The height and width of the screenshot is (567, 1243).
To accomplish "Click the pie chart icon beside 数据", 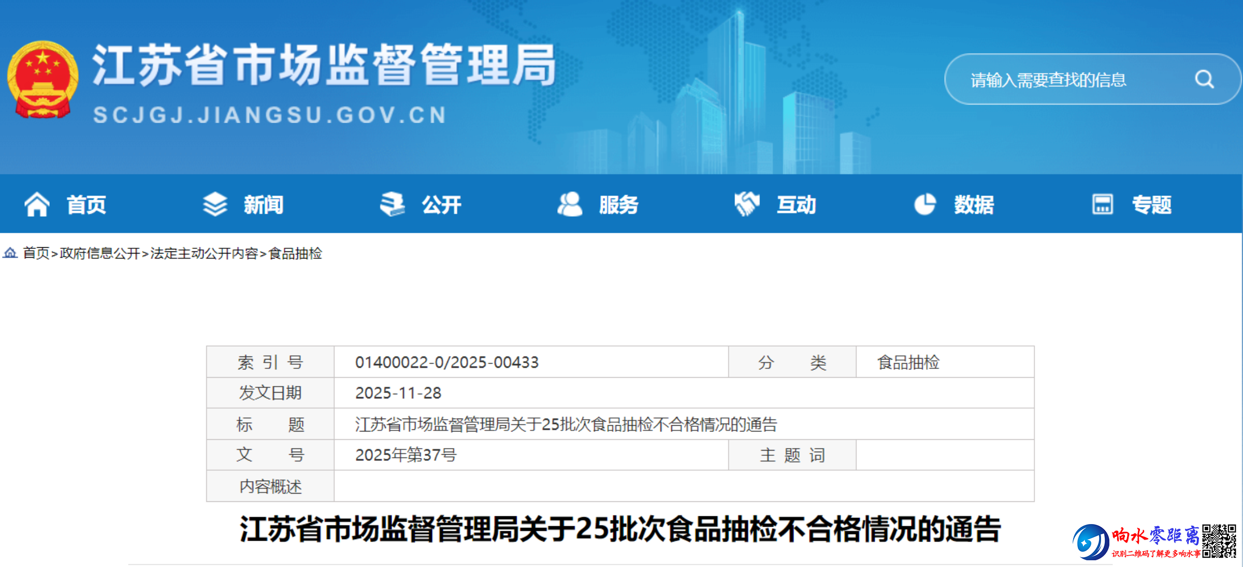I will point(925,204).
